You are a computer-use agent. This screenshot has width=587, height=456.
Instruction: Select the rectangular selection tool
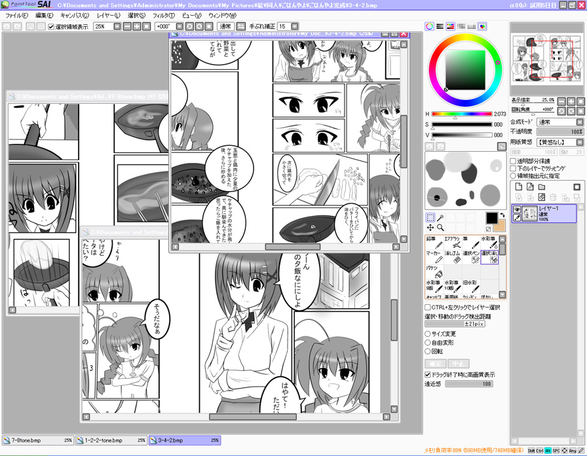point(430,218)
